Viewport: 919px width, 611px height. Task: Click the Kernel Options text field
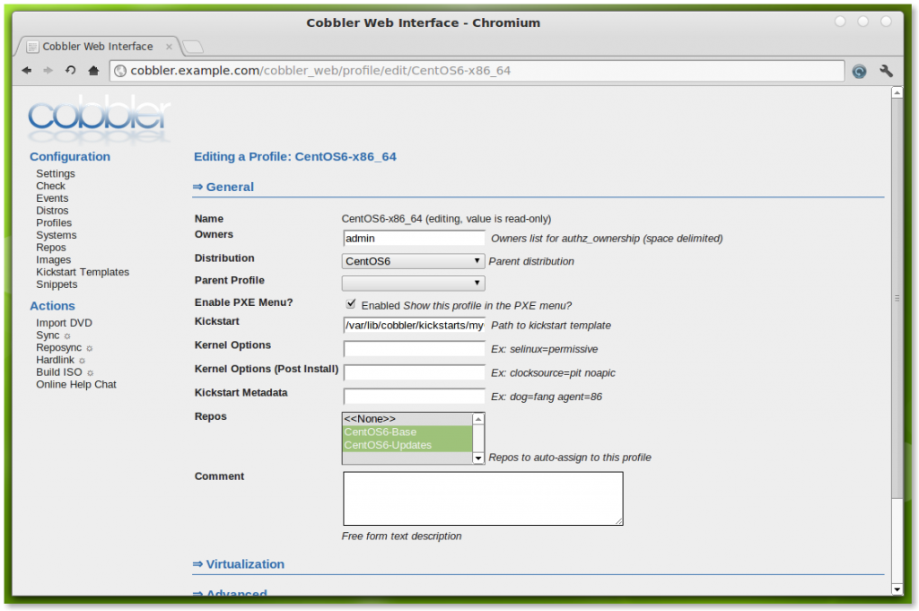point(414,349)
